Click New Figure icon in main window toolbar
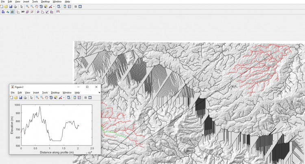305x164 pixels. point(2,6)
